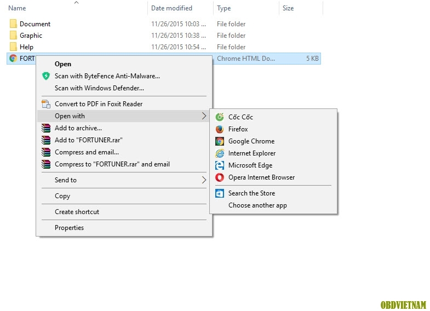
Task: Sort files by the Name column header
Action: pos(17,8)
